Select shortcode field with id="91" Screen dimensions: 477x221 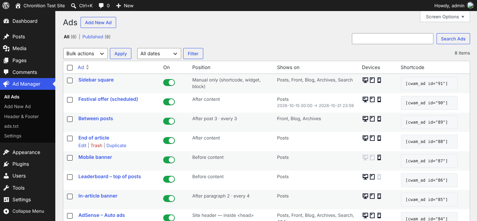[429, 84]
